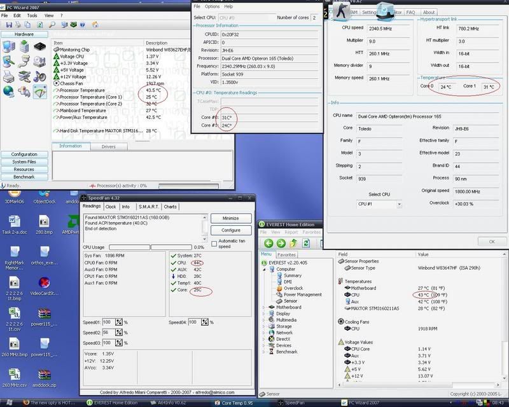Viewport: 509px width, 407px height.
Task: Click the Print icon in PC Wizard toolbar
Action: [18, 25]
